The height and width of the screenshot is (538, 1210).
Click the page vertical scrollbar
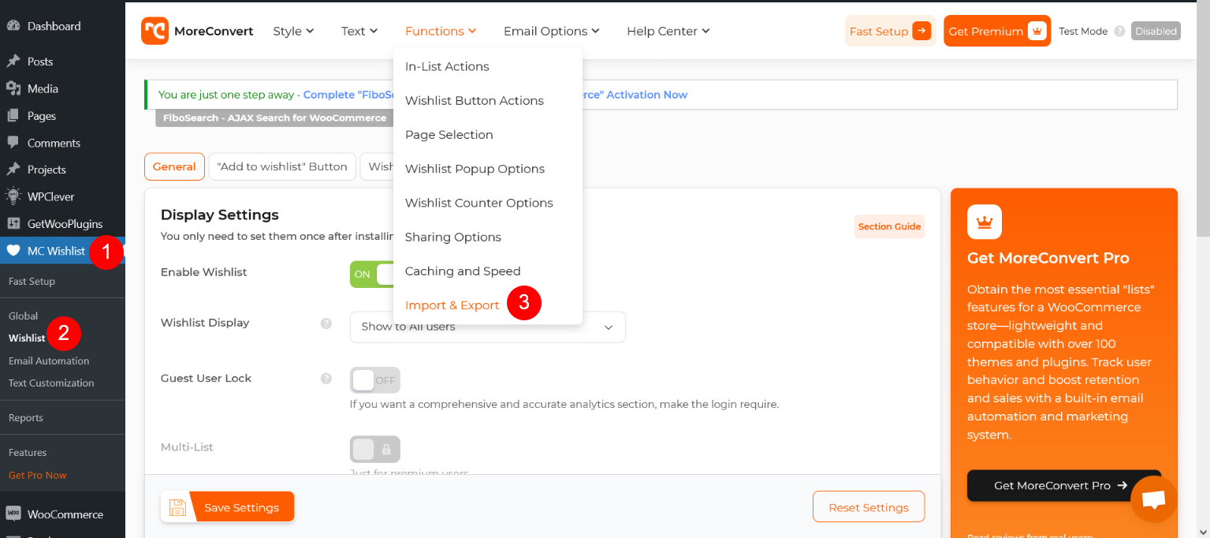[1203, 118]
